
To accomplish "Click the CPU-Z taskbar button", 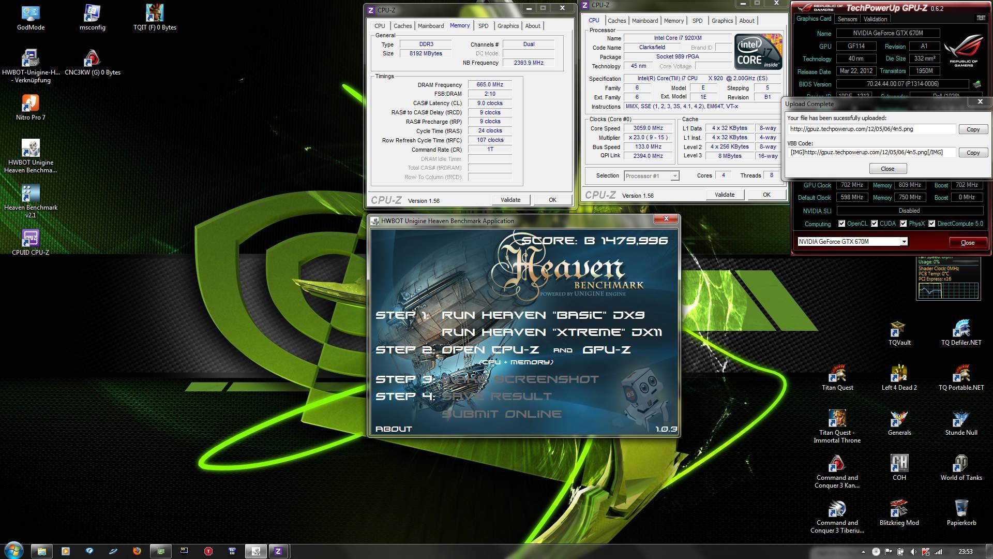I will [278, 551].
